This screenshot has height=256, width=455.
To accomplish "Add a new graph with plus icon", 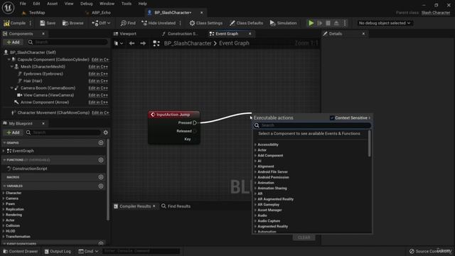I will (x=101, y=143).
